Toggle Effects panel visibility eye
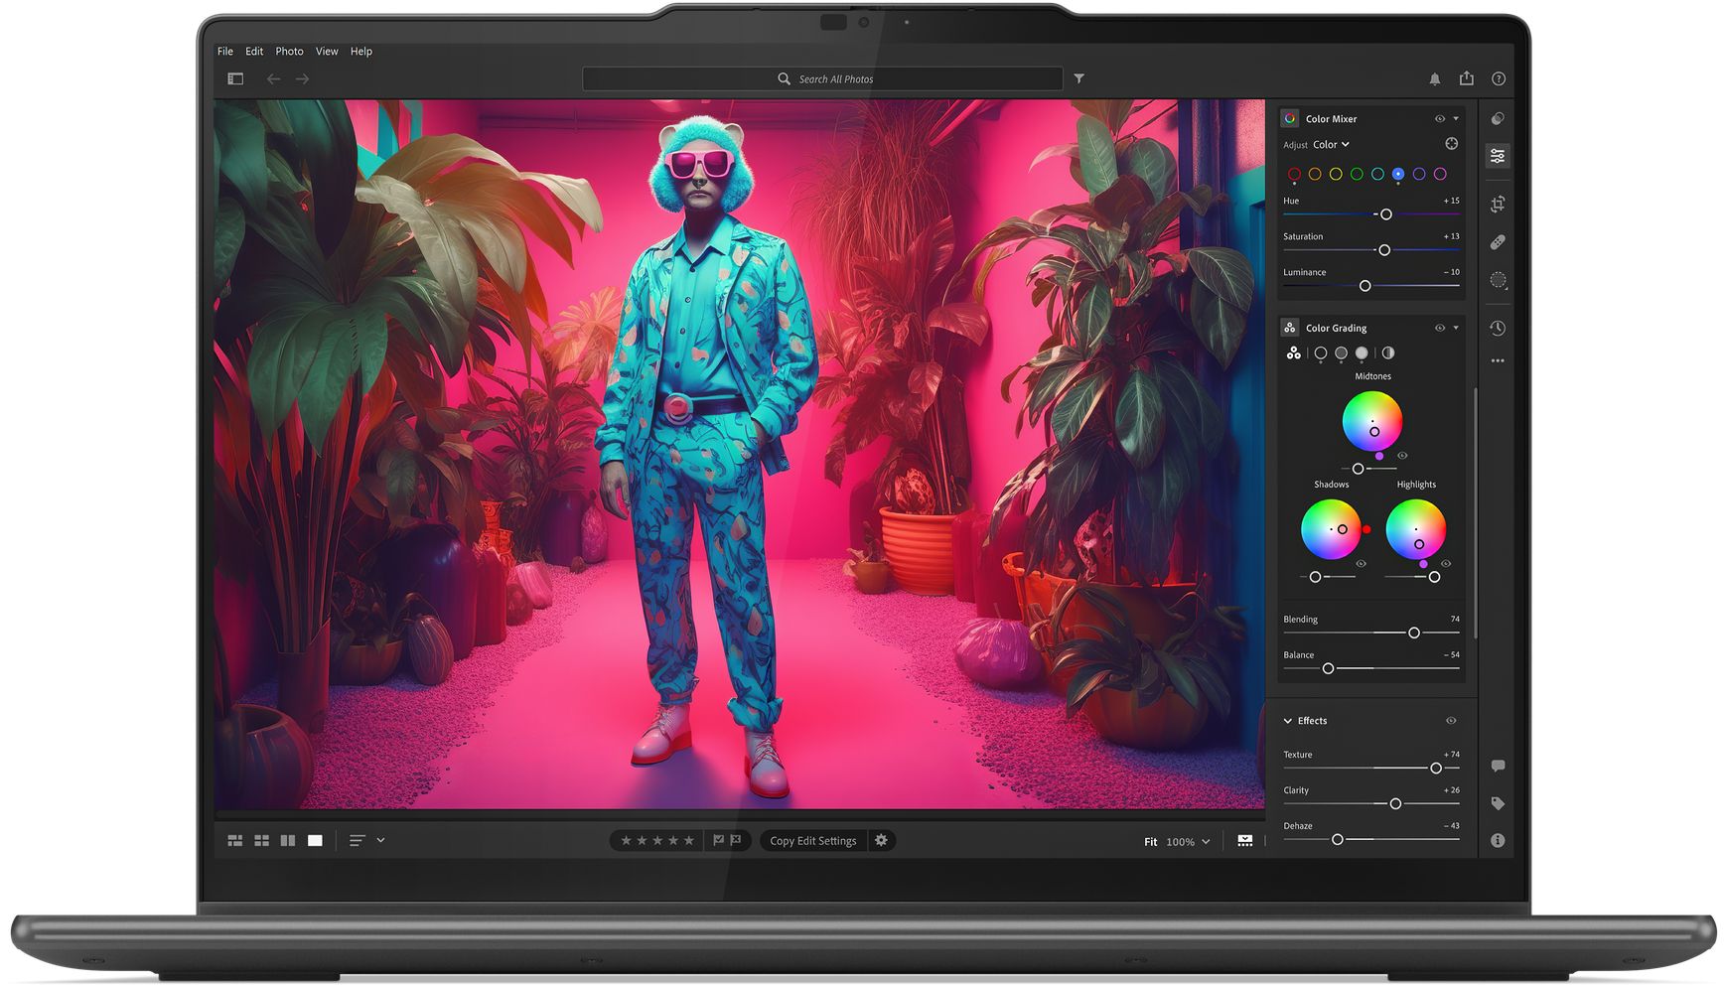 click(1450, 721)
